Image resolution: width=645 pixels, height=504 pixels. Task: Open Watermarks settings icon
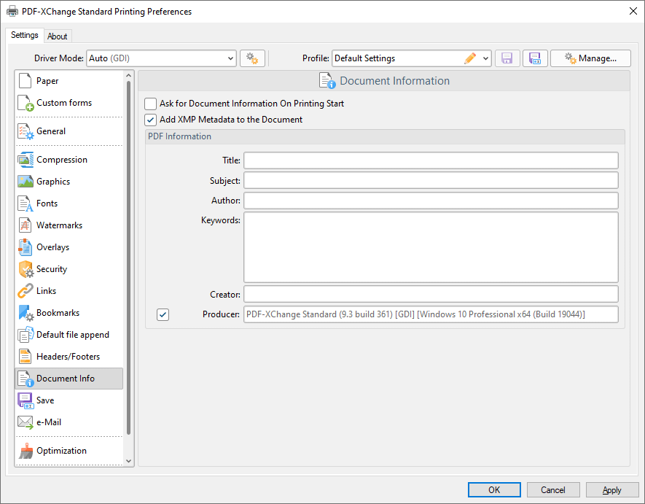25,225
